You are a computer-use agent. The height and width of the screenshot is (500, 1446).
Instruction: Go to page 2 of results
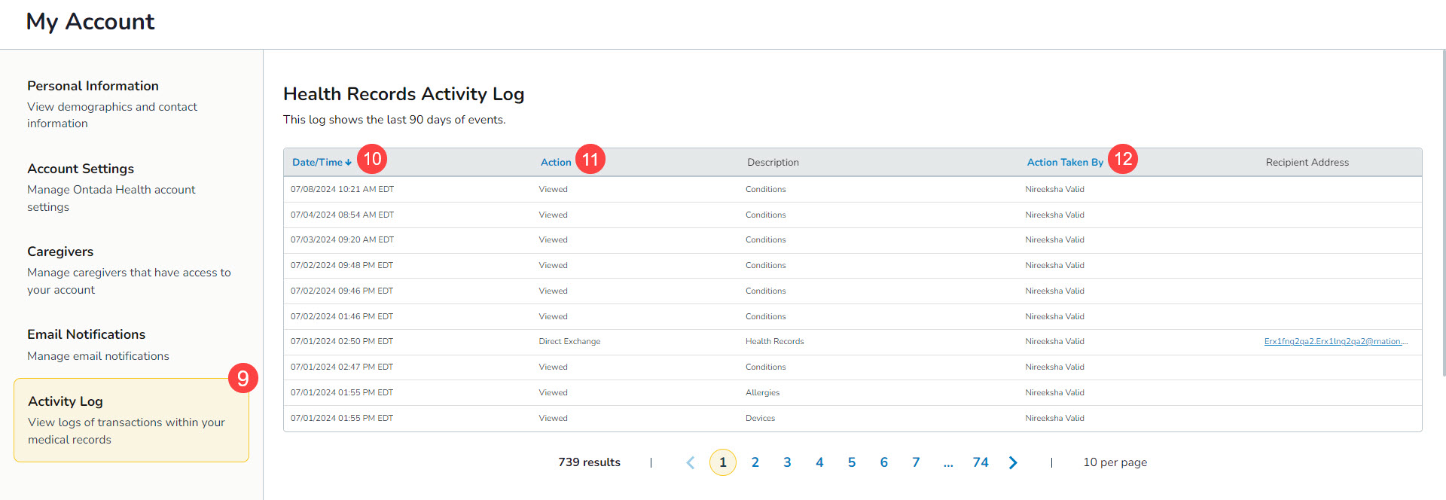tap(755, 462)
